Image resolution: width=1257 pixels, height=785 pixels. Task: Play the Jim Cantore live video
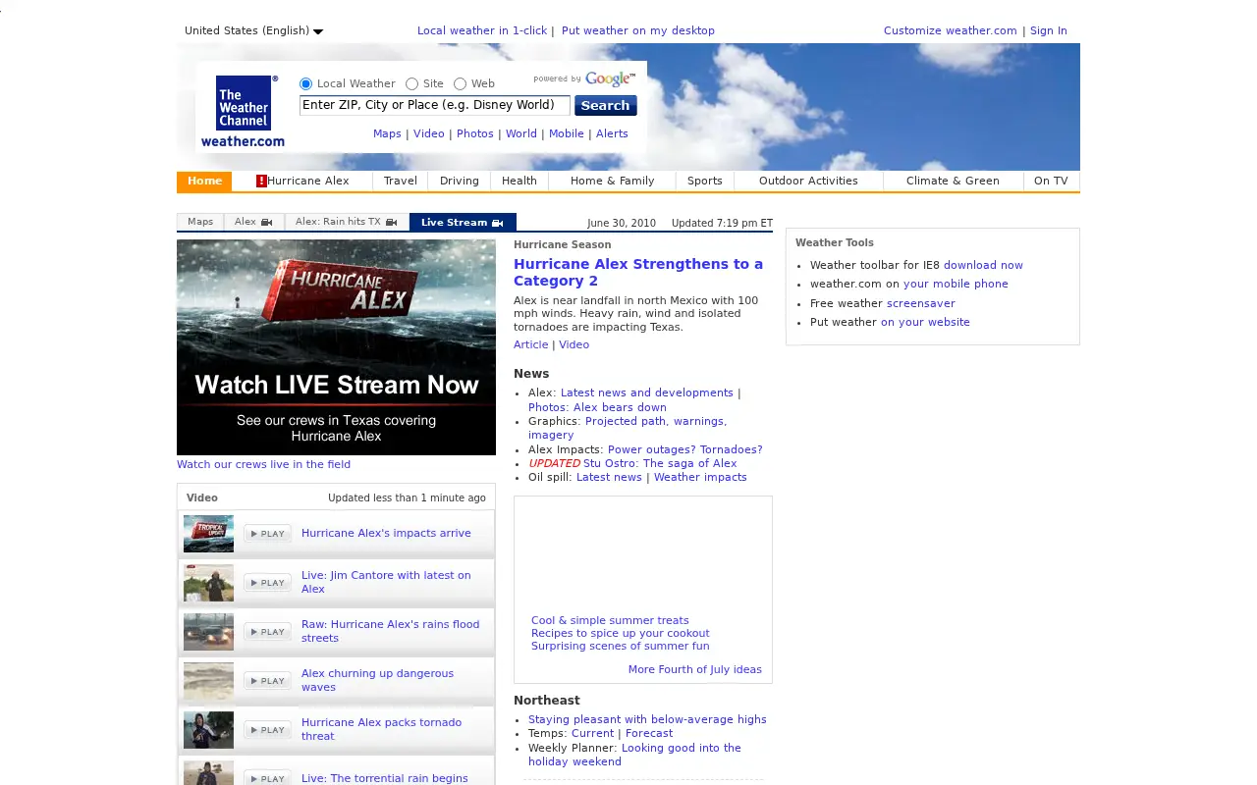coord(267,583)
